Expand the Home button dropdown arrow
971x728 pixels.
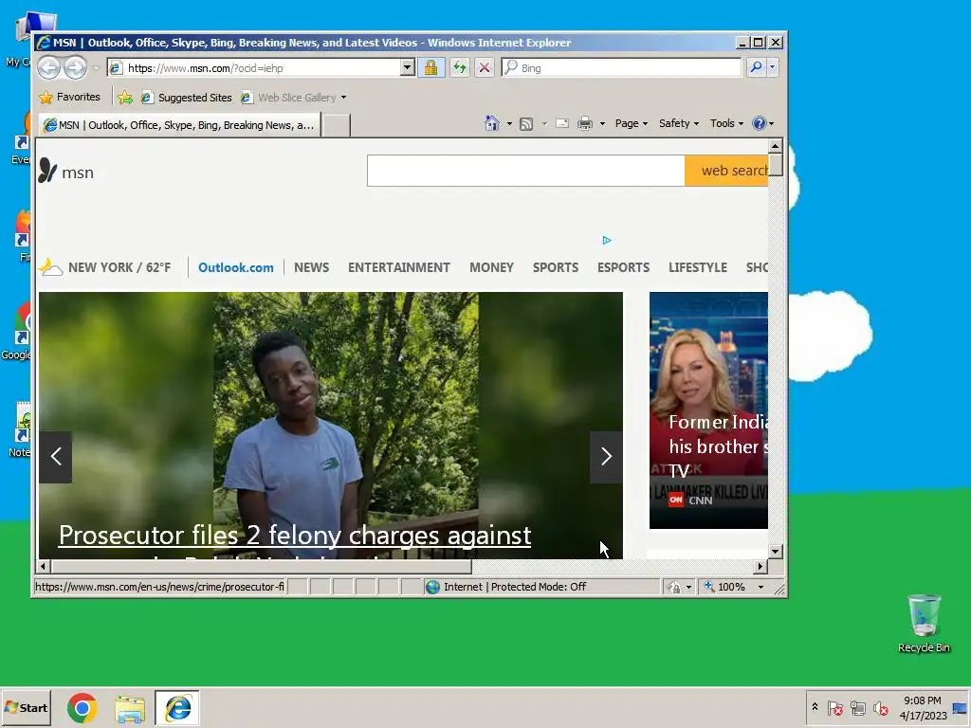click(x=509, y=124)
